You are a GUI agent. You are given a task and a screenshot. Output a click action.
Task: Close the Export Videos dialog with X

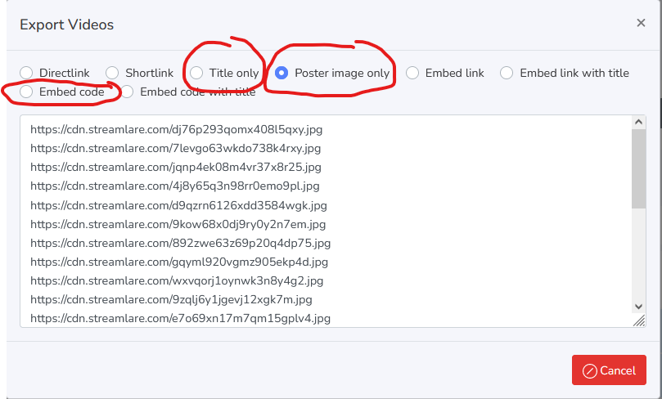pyautogui.click(x=641, y=23)
